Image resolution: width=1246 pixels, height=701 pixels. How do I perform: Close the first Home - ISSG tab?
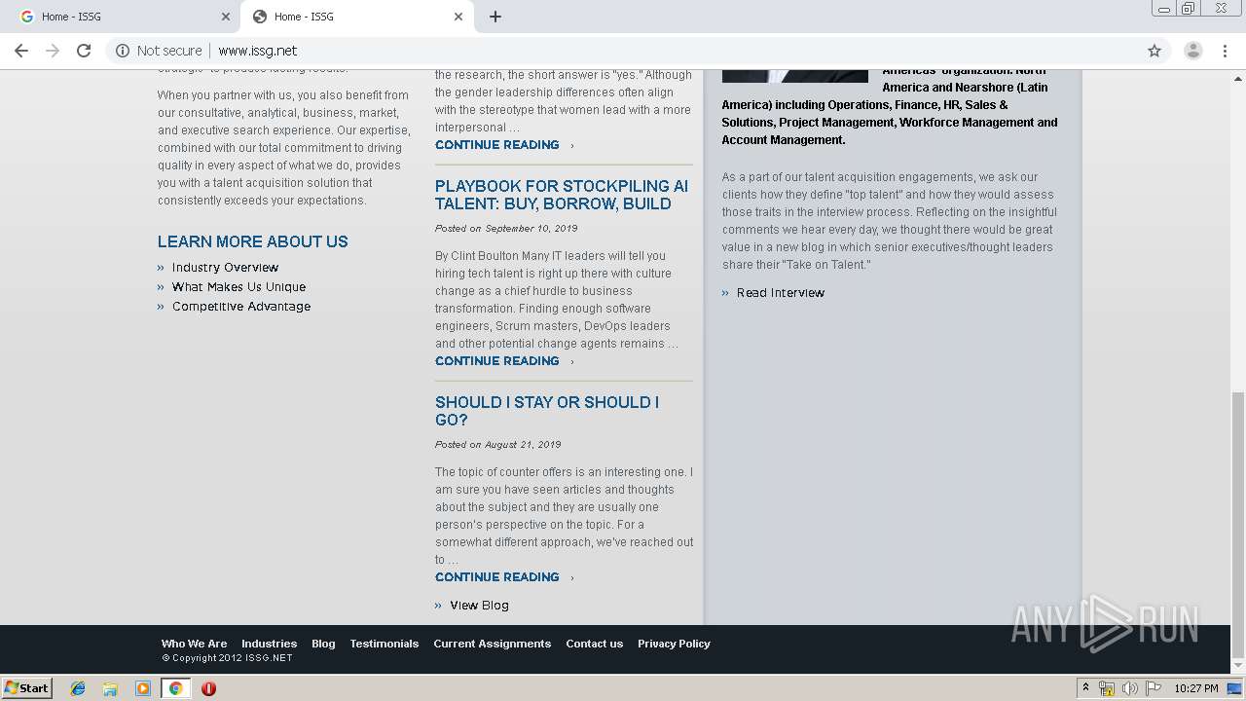pos(226,17)
